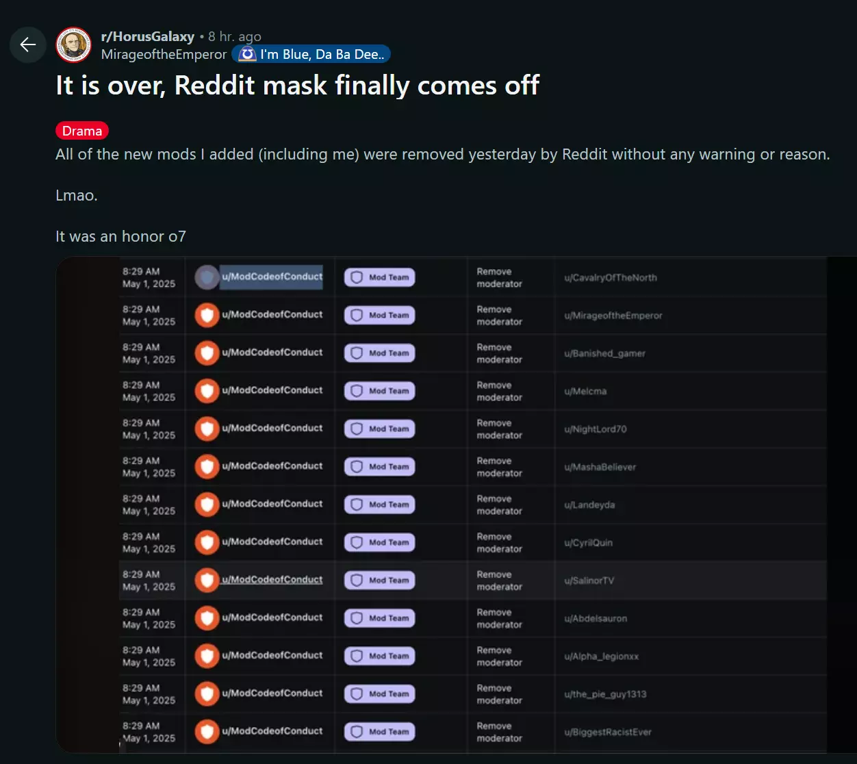Click the Mod Team badge in the NightLord70 row
This screenshot has height=764, width=857.
pyautogui.click(x=380, y=429)
